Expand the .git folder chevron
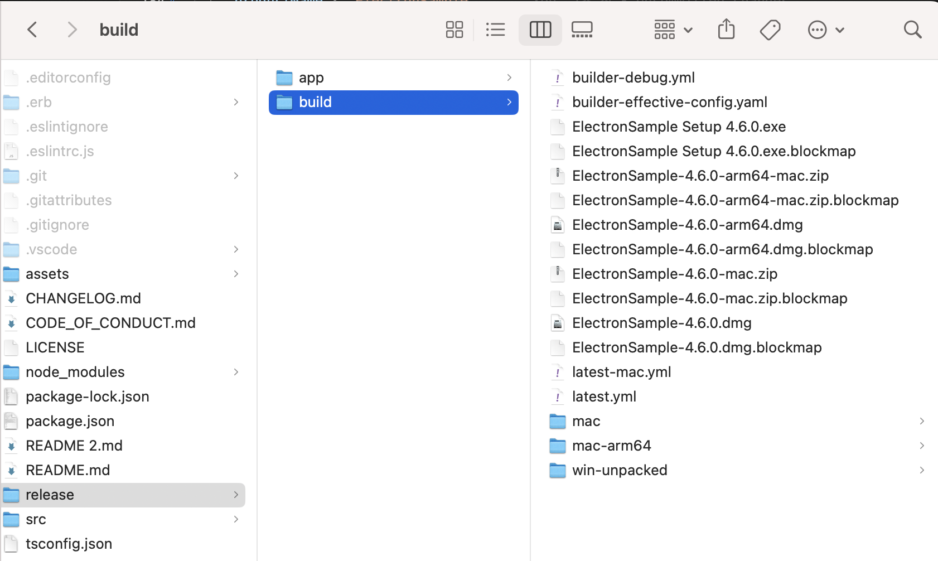The width and height of the screenshot is (938, 561). pyautogui.click(x=236, y=176)
